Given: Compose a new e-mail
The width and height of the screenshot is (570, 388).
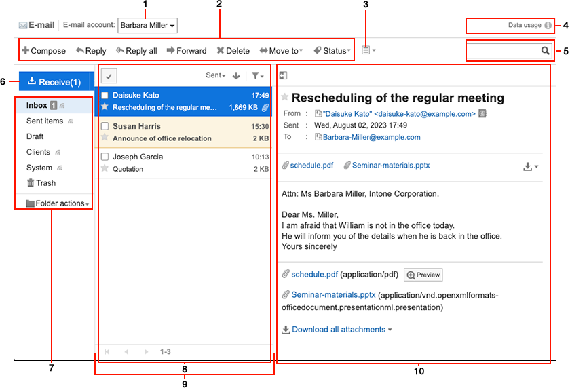Looking at the screenshot, I should pos(43,50).
